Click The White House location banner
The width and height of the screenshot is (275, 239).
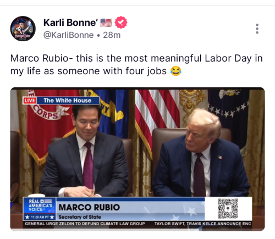[x=68, y=101]
